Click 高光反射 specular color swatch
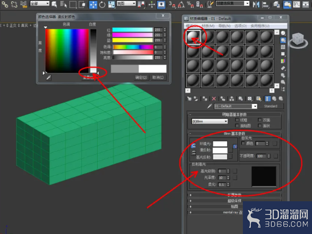This screenshot has width=312, height=234. pyautogui.click(x=220, y=157)
